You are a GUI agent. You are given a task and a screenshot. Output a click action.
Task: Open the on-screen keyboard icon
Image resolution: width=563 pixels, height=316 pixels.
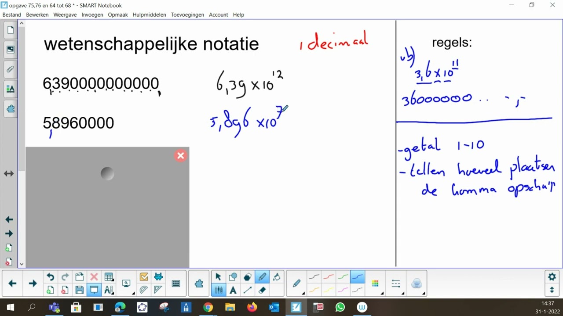coord(176,284)
